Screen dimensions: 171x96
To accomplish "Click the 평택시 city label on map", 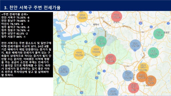I will 96,25.
